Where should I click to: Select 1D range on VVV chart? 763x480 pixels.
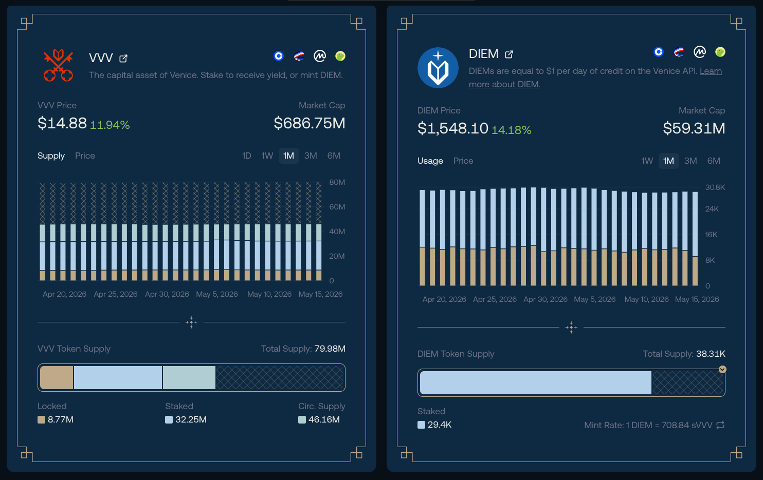pyautogui.click(x=247, y=156)
